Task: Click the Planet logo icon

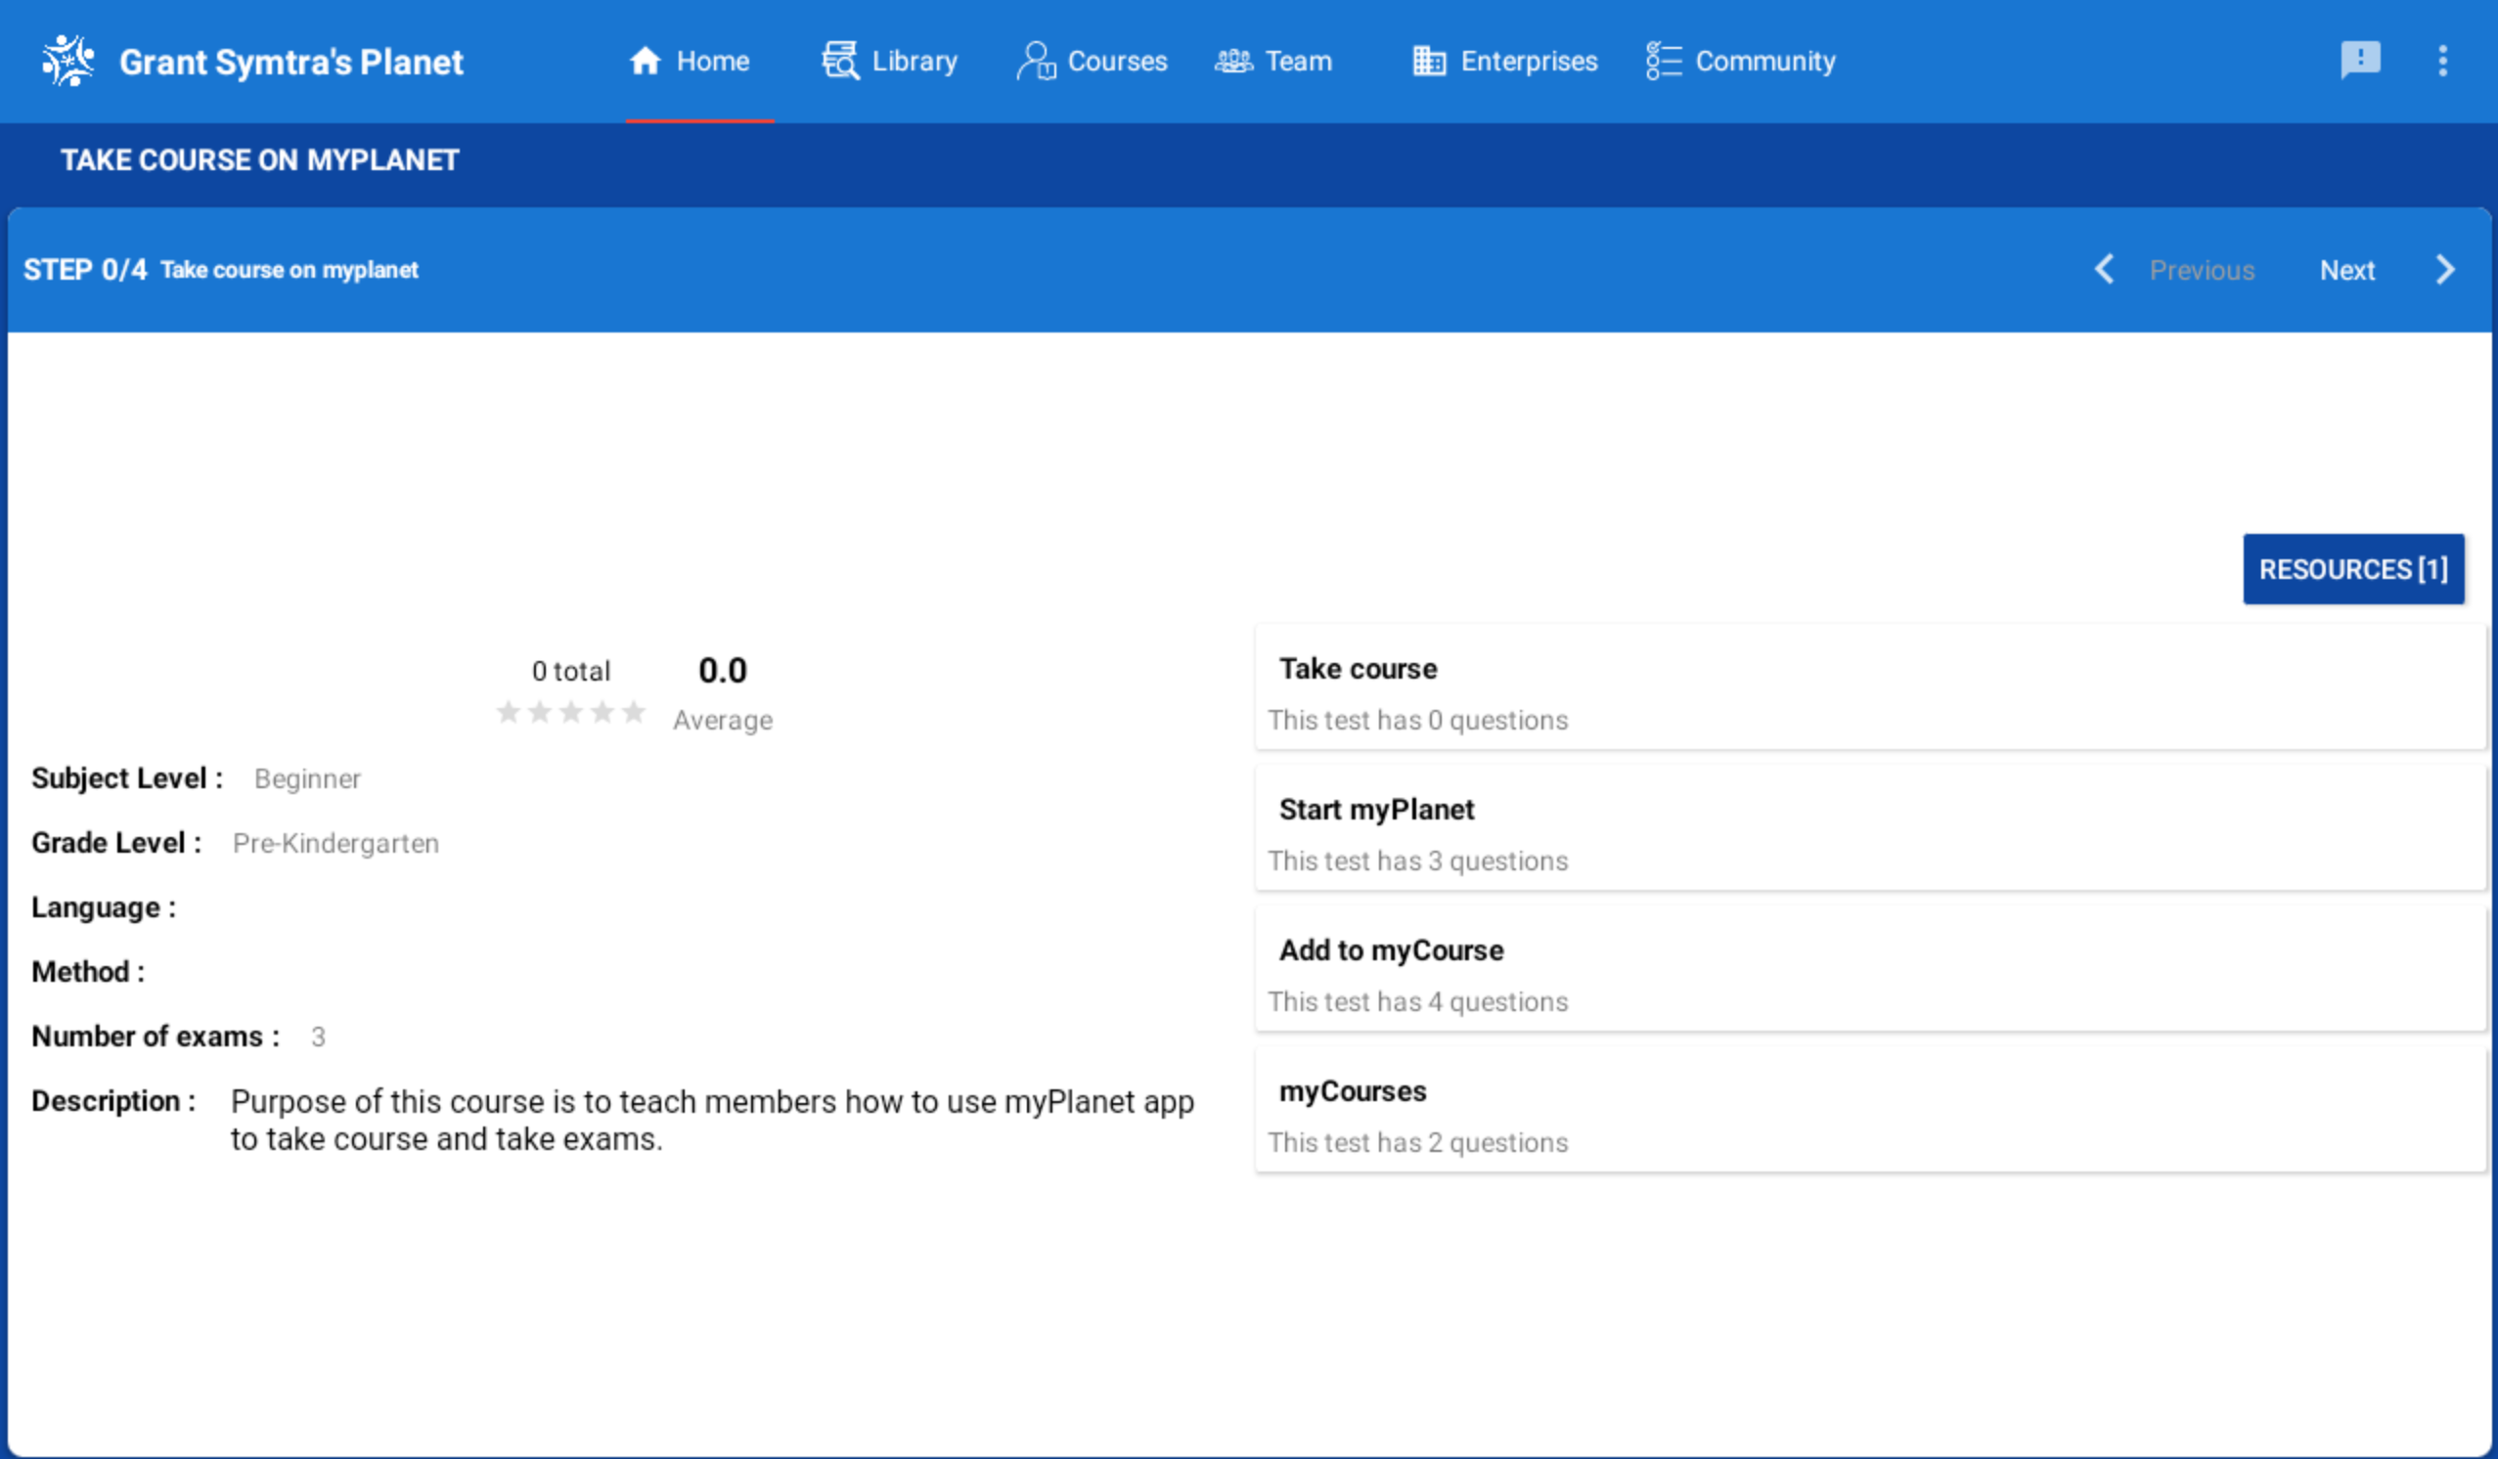Action: click(x=68, y=61)
